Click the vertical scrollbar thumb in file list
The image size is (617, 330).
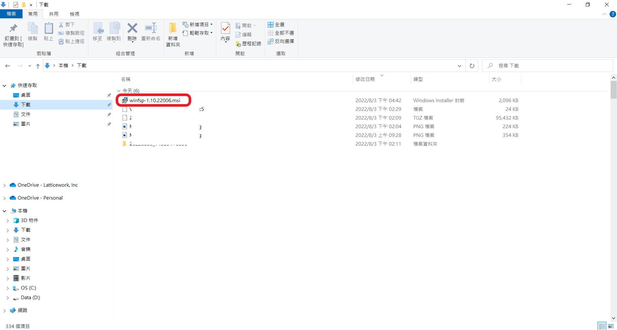tap(613, 89)
